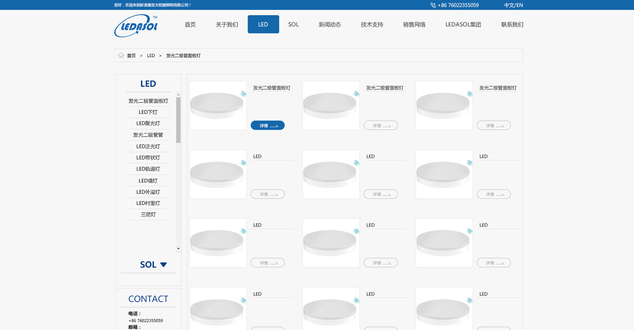Click the sidebar scrollbar down arrow
The width and height of the screenshot is (634, 330).
pos(178,249)
